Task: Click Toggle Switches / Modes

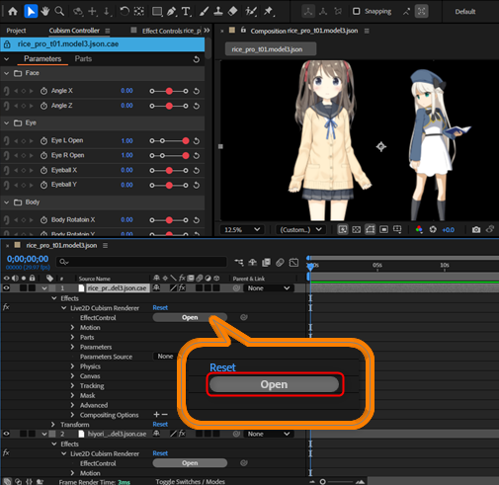Action: pos(190,481)
